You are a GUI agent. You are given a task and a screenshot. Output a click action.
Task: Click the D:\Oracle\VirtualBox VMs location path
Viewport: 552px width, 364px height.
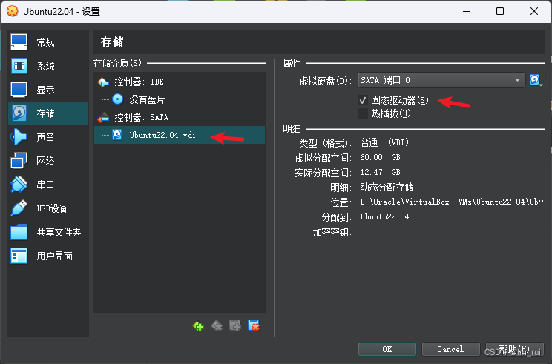coord(452,202)
